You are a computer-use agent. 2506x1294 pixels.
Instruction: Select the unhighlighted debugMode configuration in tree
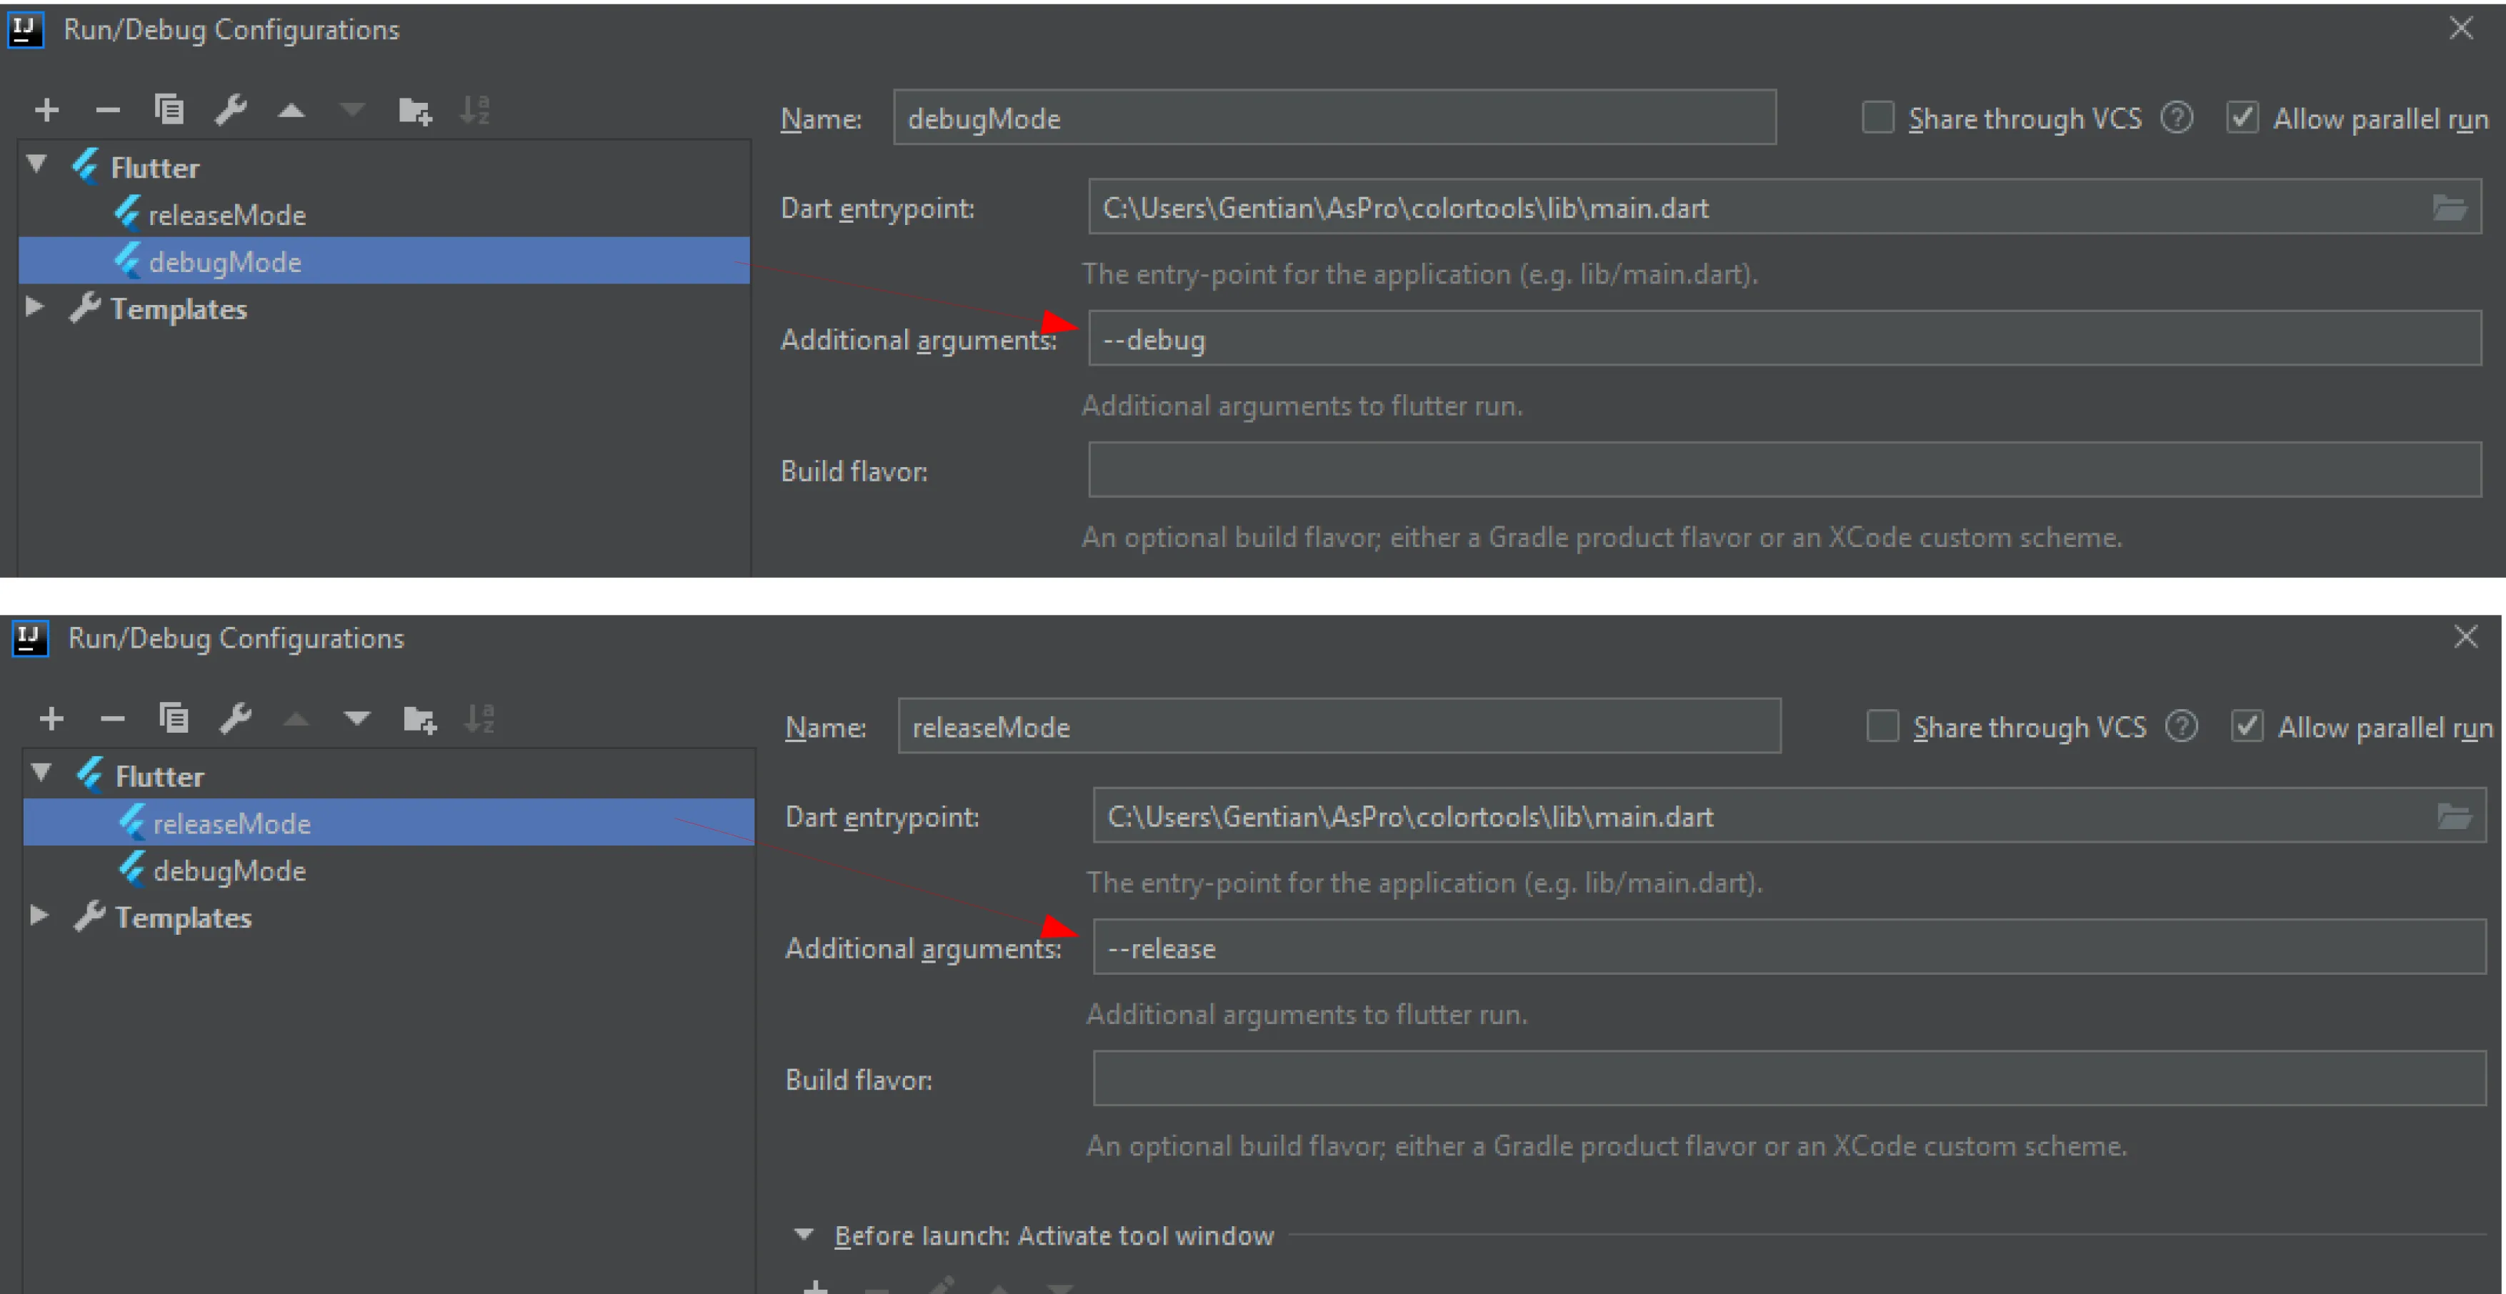pos(229,871)
